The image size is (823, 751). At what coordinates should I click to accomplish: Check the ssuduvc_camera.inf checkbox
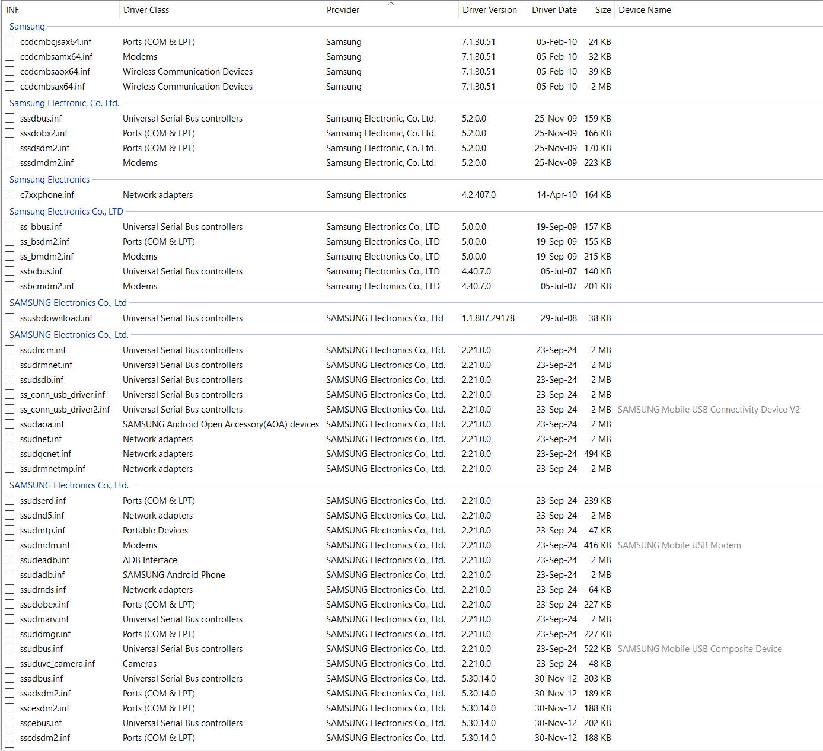[x=9, y=663]
